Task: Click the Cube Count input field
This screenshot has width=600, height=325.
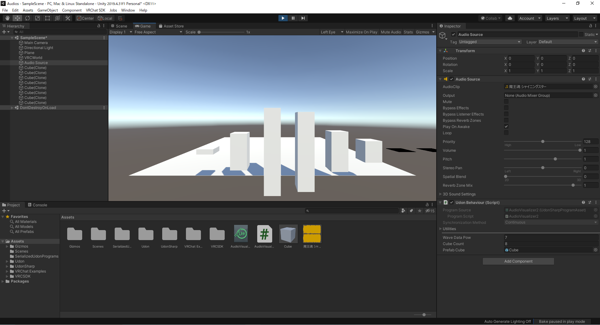Action: tap(551, 244)
